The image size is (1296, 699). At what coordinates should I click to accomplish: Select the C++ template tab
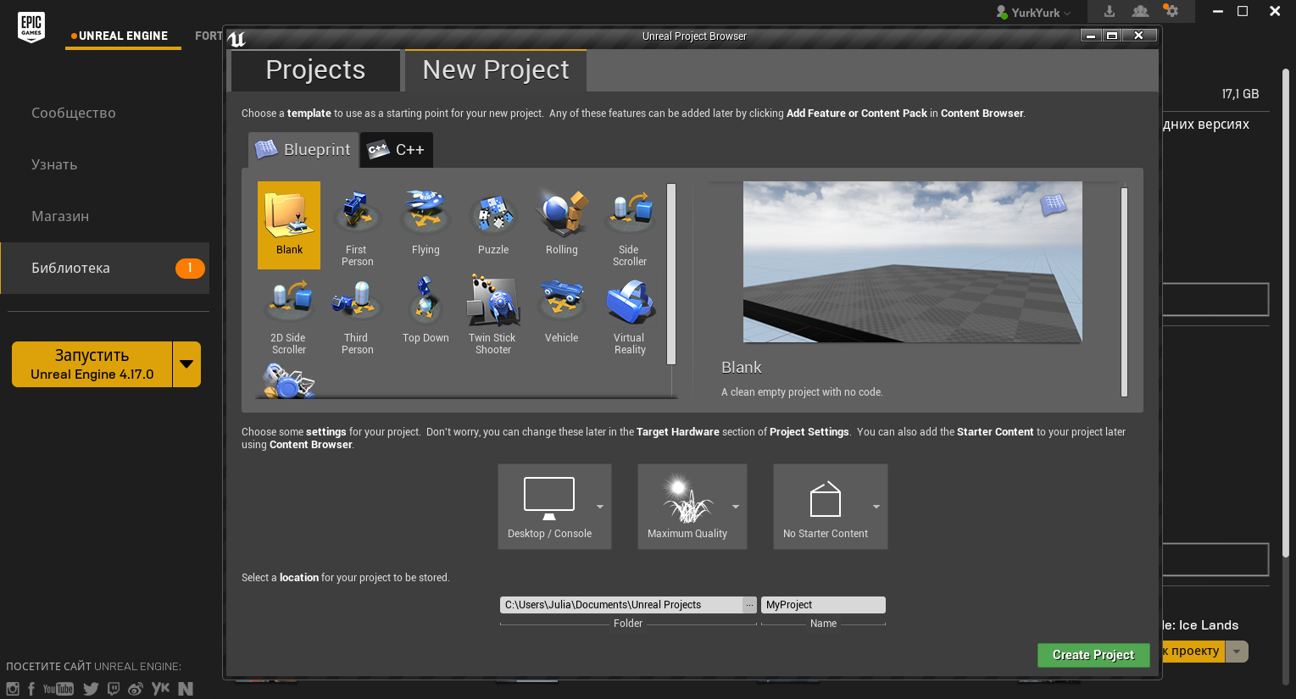coord(397,150)
